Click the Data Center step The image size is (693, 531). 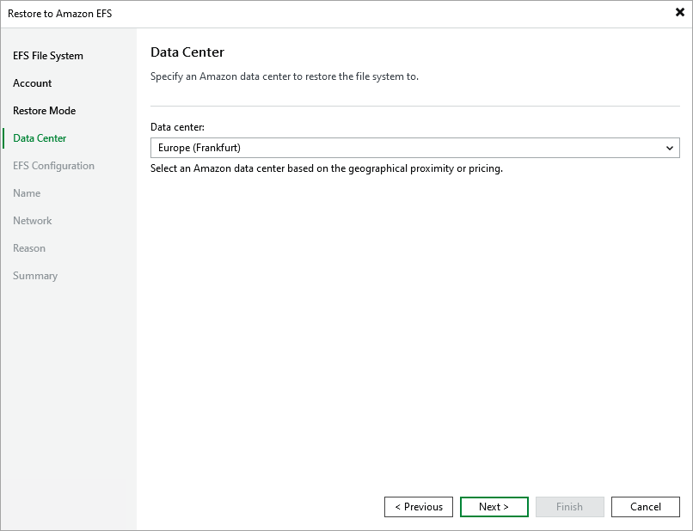point(40,137)
